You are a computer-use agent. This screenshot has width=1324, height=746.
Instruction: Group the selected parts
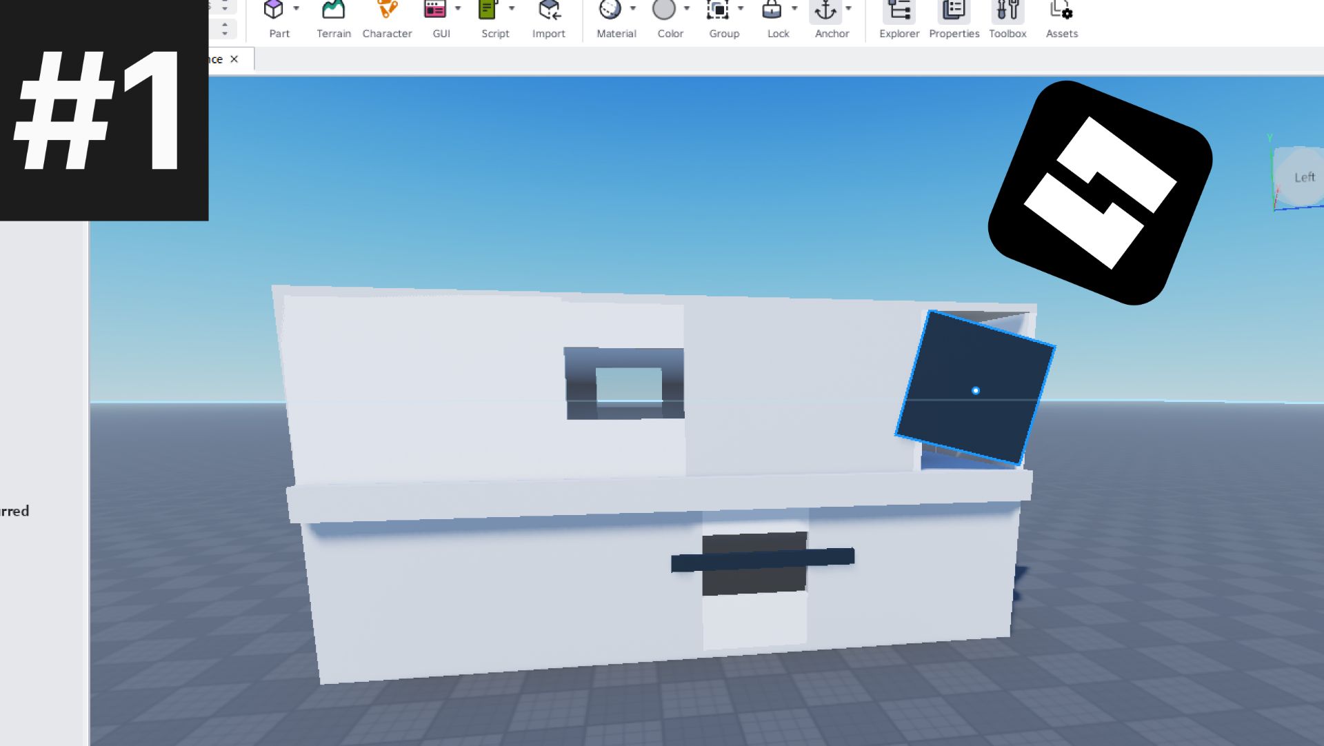[718, 10]
